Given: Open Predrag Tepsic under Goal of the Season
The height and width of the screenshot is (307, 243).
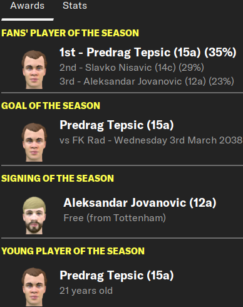Looking at the screenshot, I should [x=116, y=125].
